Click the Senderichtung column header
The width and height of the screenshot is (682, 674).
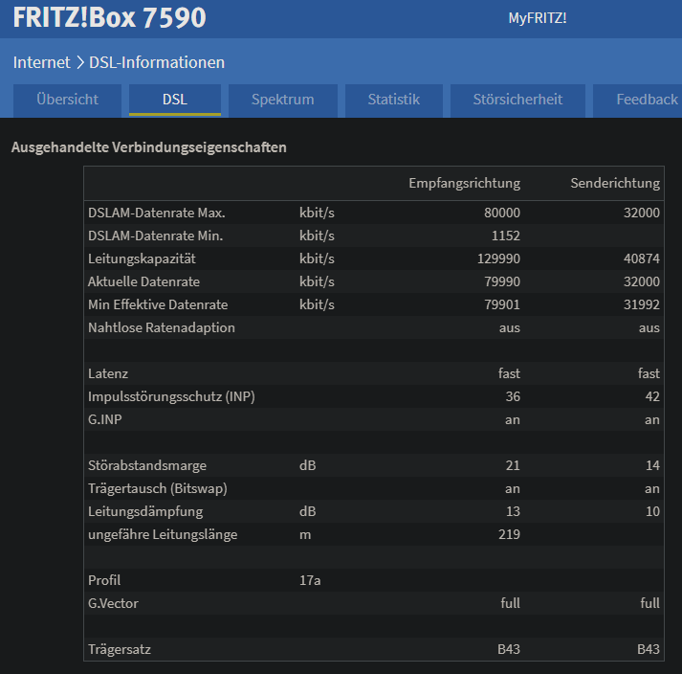coord(615,183)
